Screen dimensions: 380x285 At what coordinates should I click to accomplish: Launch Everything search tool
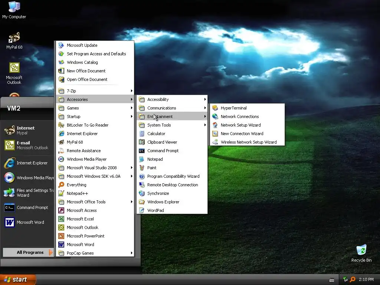tap(95, 185)
